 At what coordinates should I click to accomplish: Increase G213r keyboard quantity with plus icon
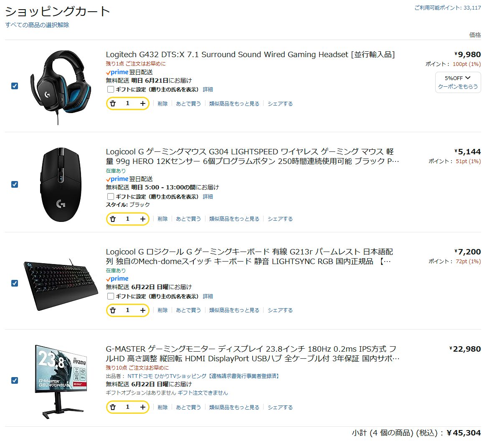[x=142, y=310]
